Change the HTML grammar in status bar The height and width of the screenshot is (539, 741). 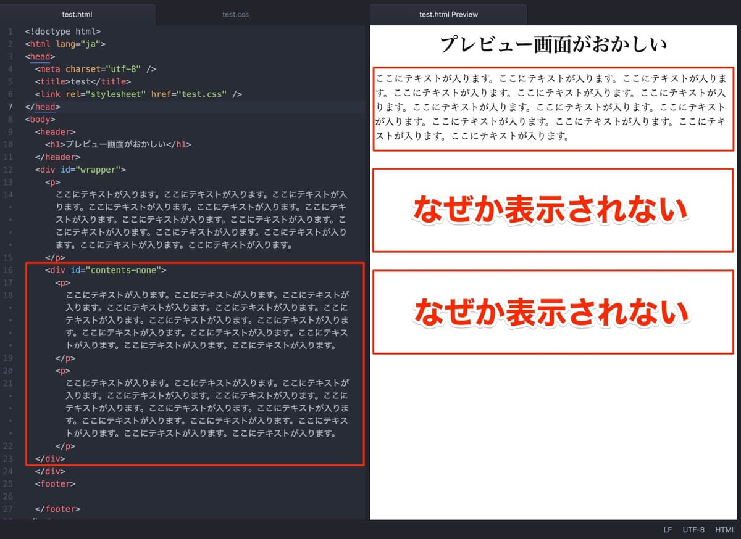click(x=725, y=530)
